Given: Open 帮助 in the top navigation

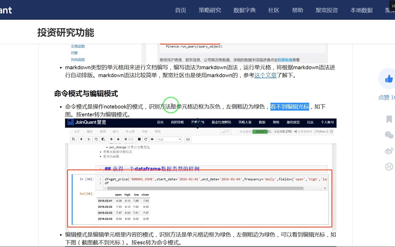Looking at the screenshot, I should (x=298, y=10).
